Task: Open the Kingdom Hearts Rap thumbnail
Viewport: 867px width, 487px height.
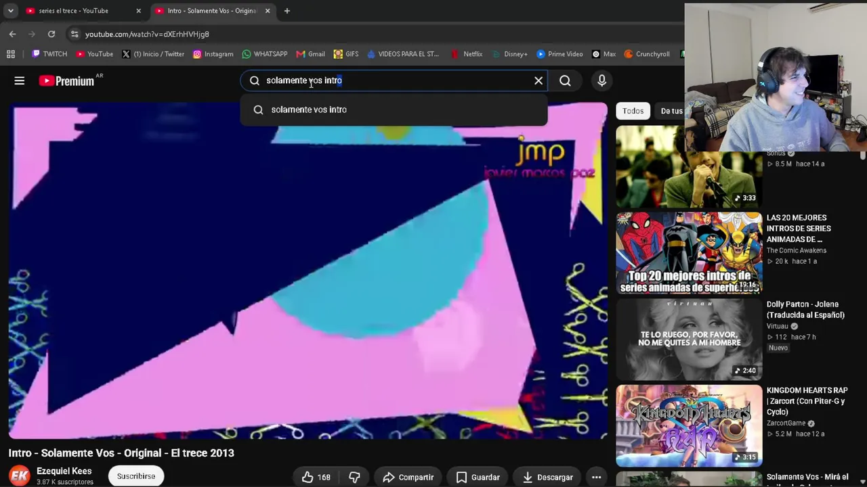Action: (689, 426)
